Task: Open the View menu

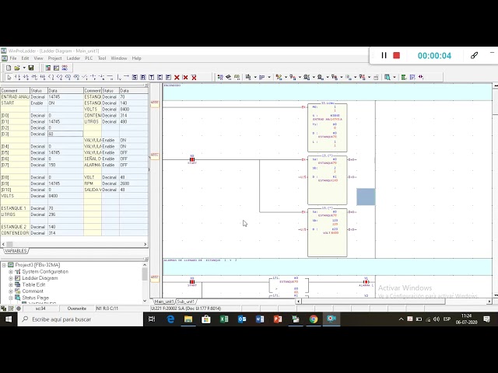Action: click(x=38, y=58)
